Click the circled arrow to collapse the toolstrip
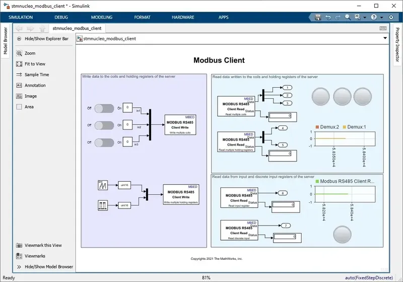 coord(391,17)
